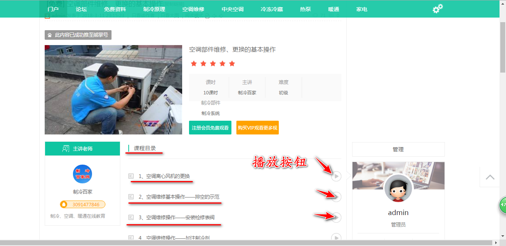506x246 pixels.
Task: Click list icon beside lesson 2 title
Action: 131,197
